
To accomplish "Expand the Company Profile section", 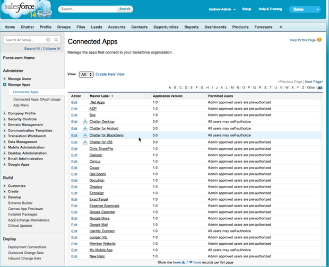I will (5, 113).
